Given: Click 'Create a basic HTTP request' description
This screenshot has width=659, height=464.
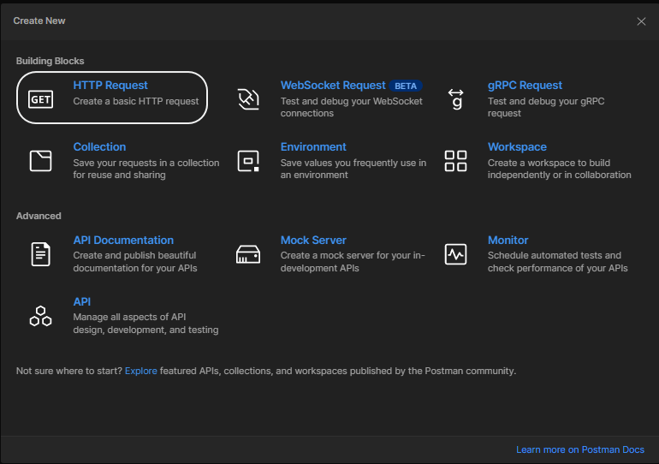Looking at the screenshot, I should pos(136,101).
